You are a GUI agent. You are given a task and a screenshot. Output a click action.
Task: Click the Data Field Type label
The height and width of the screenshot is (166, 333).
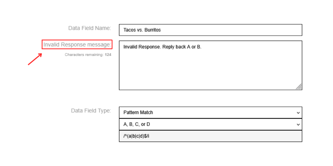click(91, 111)
